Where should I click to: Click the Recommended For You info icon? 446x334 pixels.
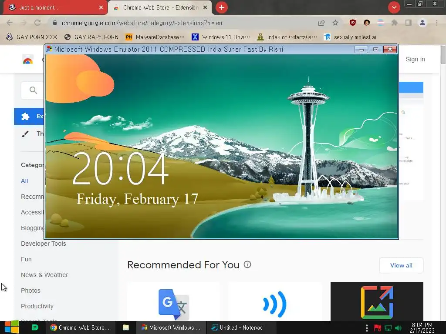tap(247, 265)
